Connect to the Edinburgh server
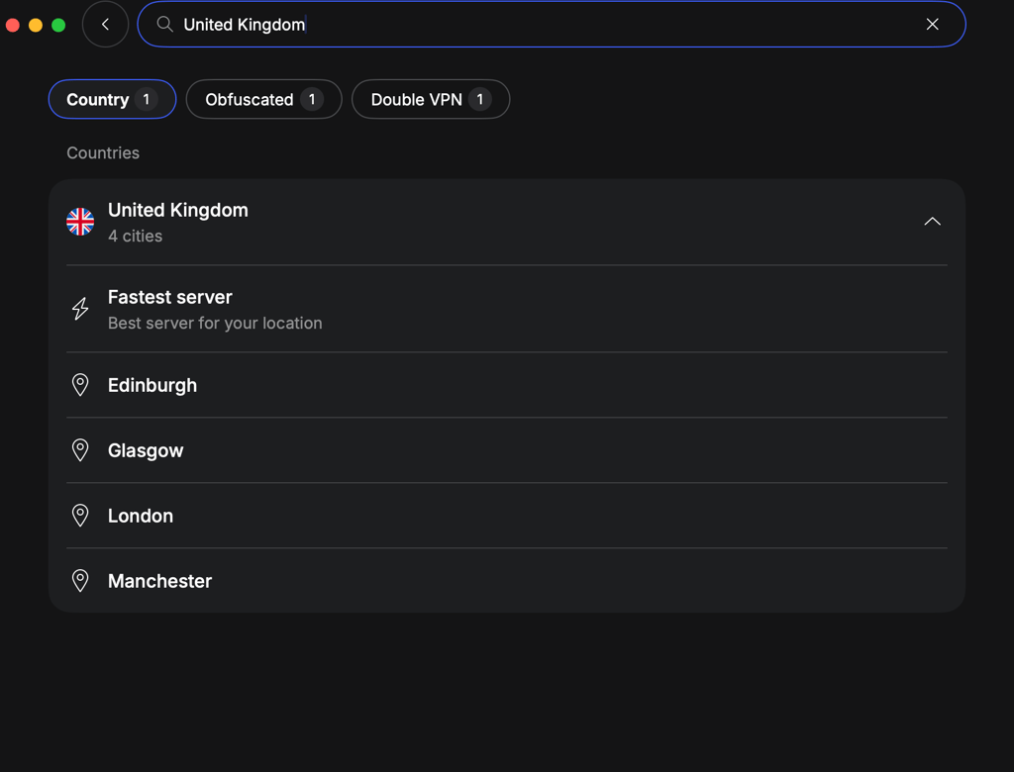Image resolution: width=1014 pixels, height=772 pixels. pos(507,385)
